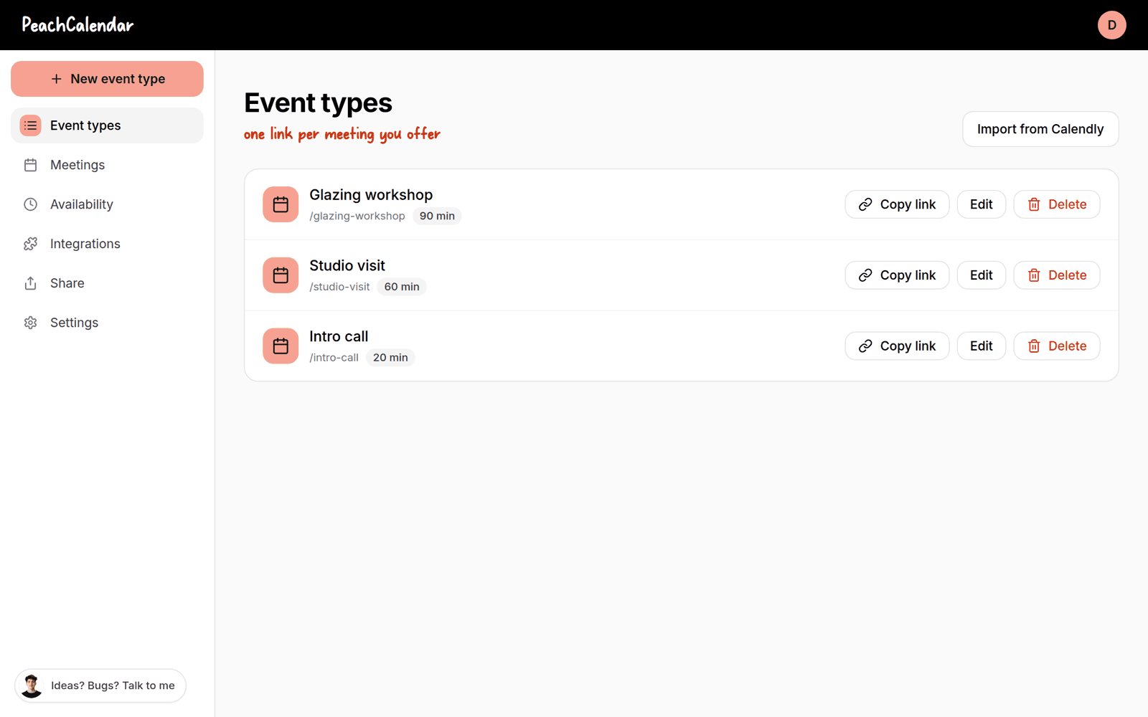This screenshot has height=717, width=1148.
Task: Click the feedback person avatar photo
Action: [32, 685]
